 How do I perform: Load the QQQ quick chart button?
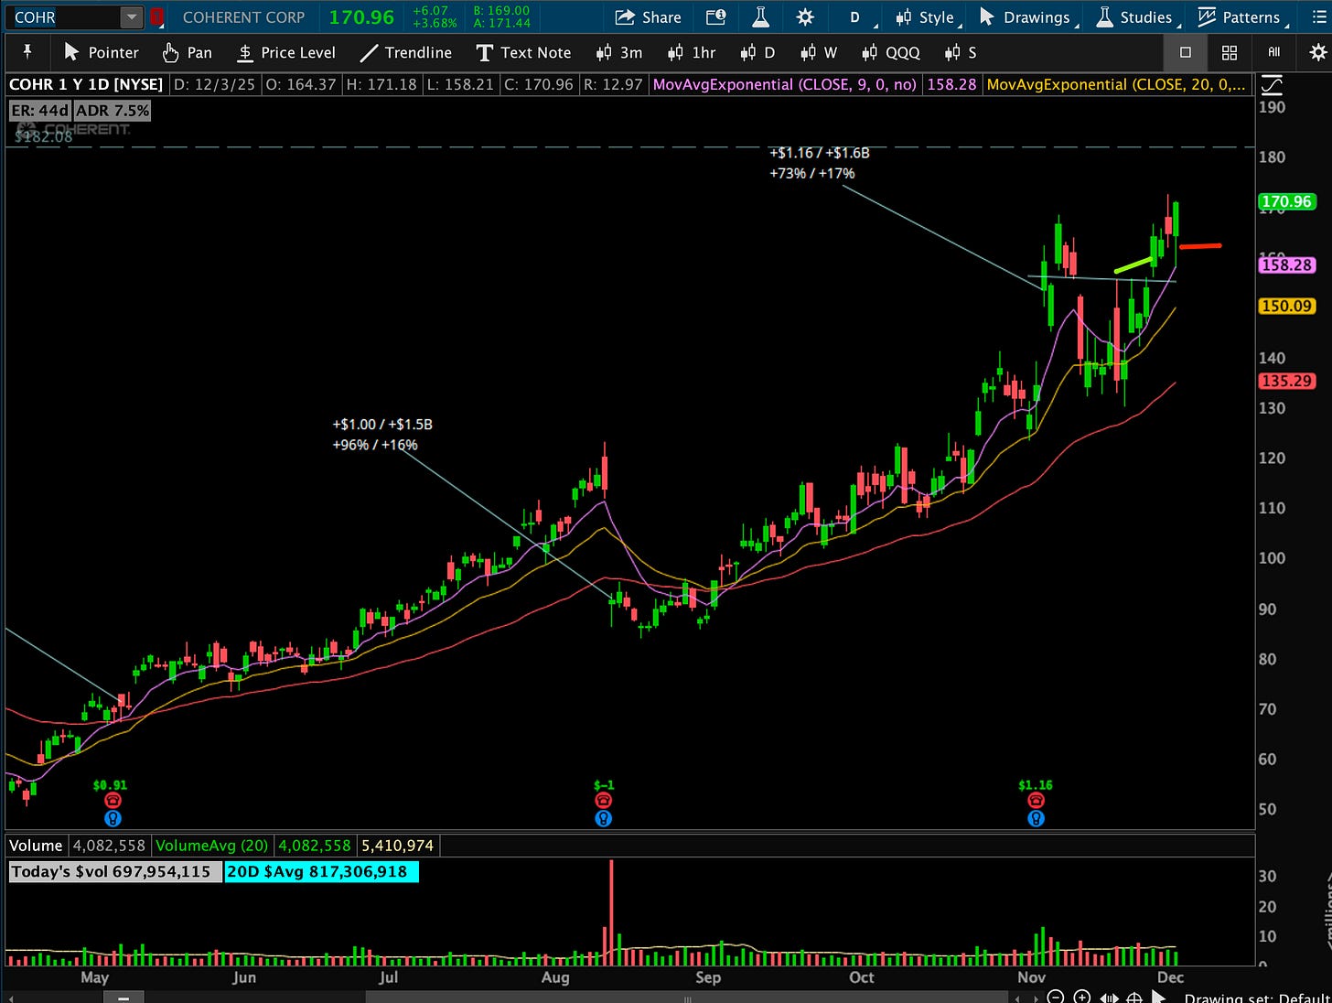click(x=891, y=52)
